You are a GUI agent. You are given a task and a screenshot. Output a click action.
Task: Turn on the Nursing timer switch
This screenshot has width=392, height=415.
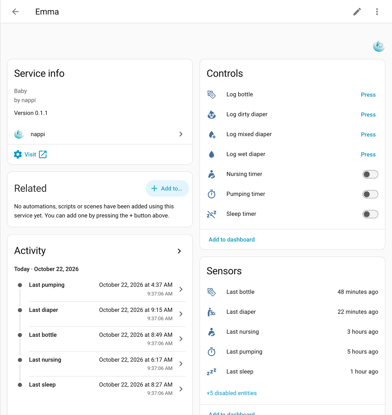click(370, 174)
